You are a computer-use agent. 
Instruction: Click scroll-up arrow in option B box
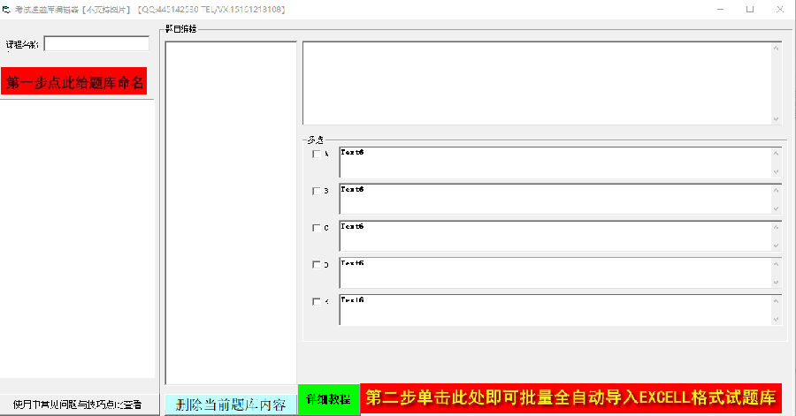click(x=777, y=190)
